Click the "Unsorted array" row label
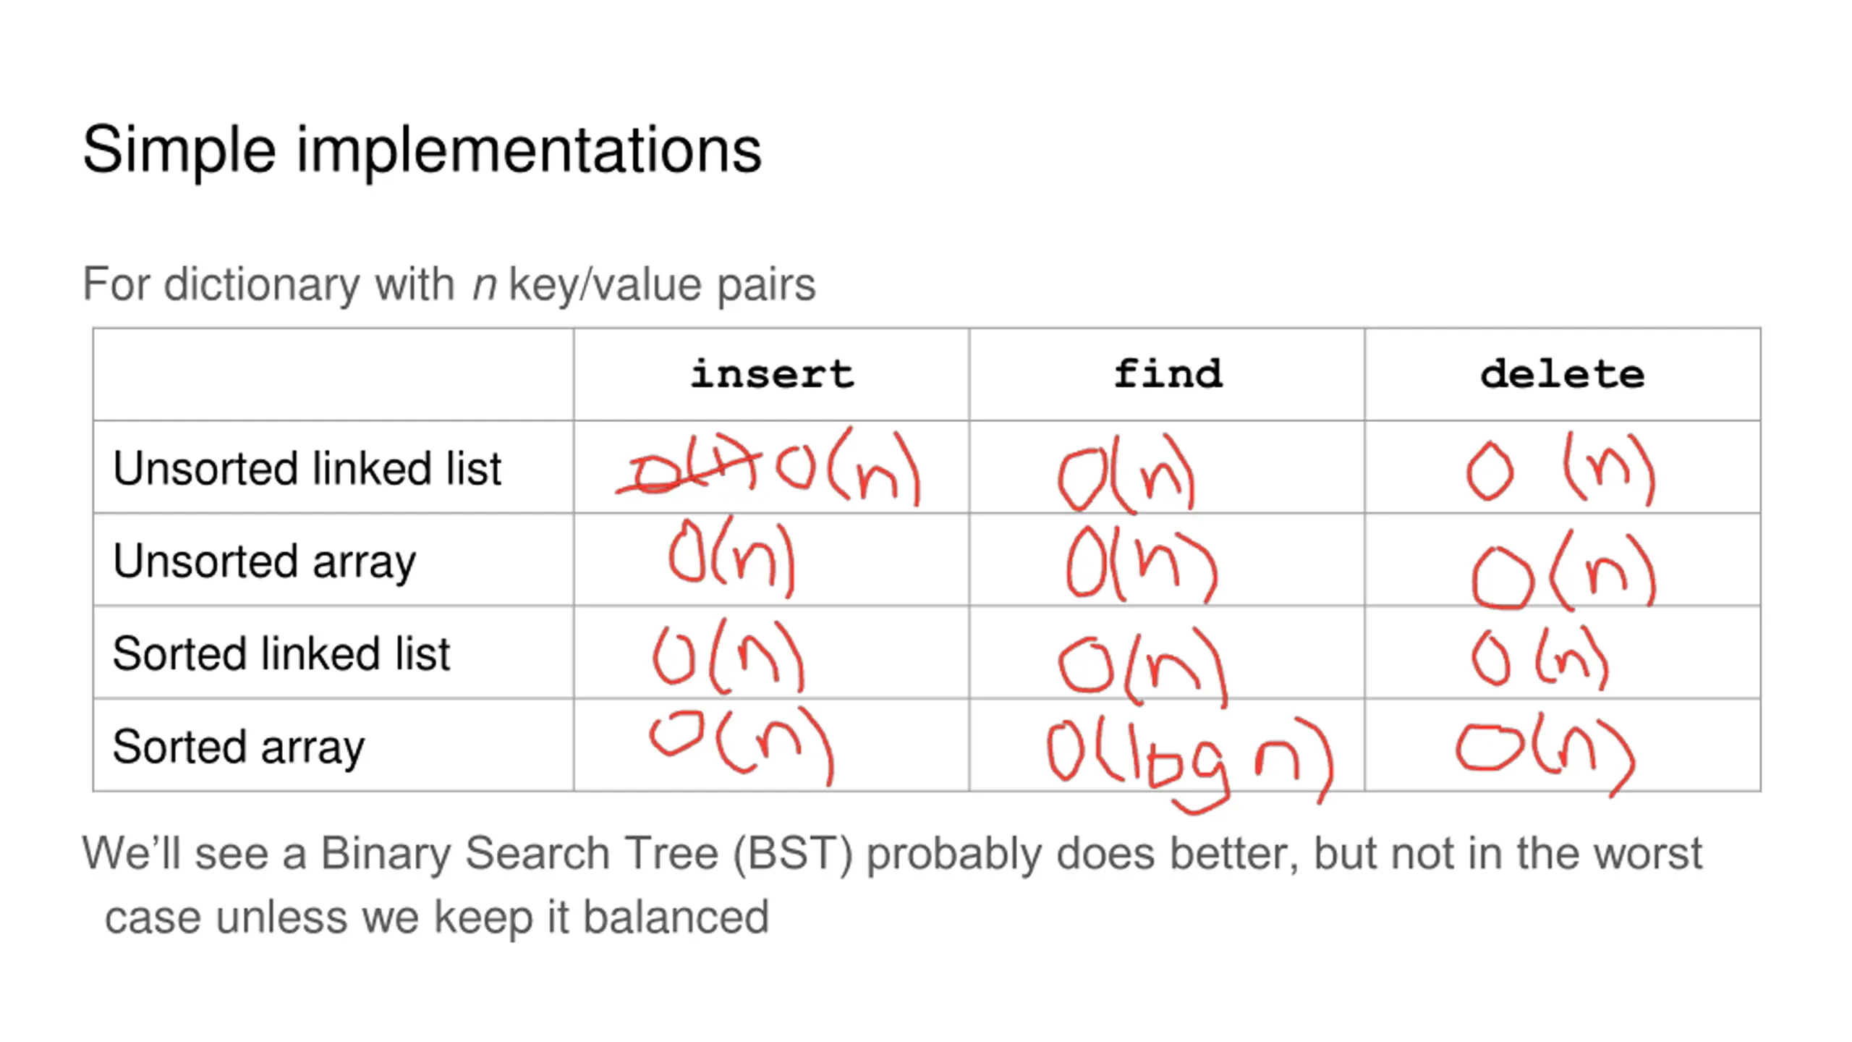The image size is (1852, 1042). (265, 561)
